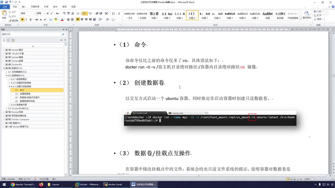This screenshot has height=188, width=335.
Task: Click the increase indent icon
Action: tap(101, 13)
